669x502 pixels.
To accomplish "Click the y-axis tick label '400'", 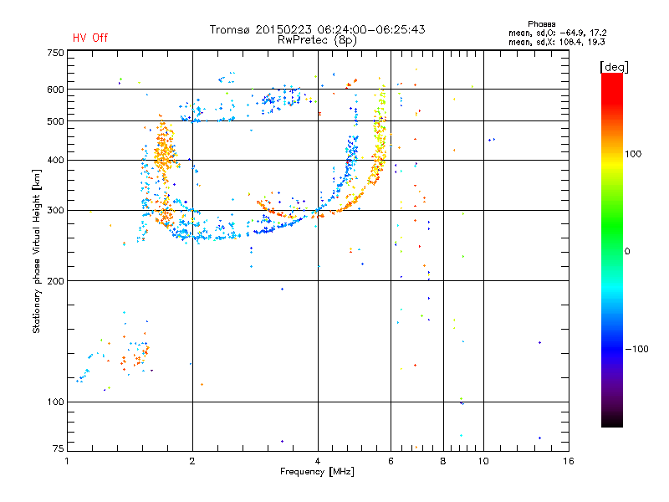I will (x=55, y=160).
